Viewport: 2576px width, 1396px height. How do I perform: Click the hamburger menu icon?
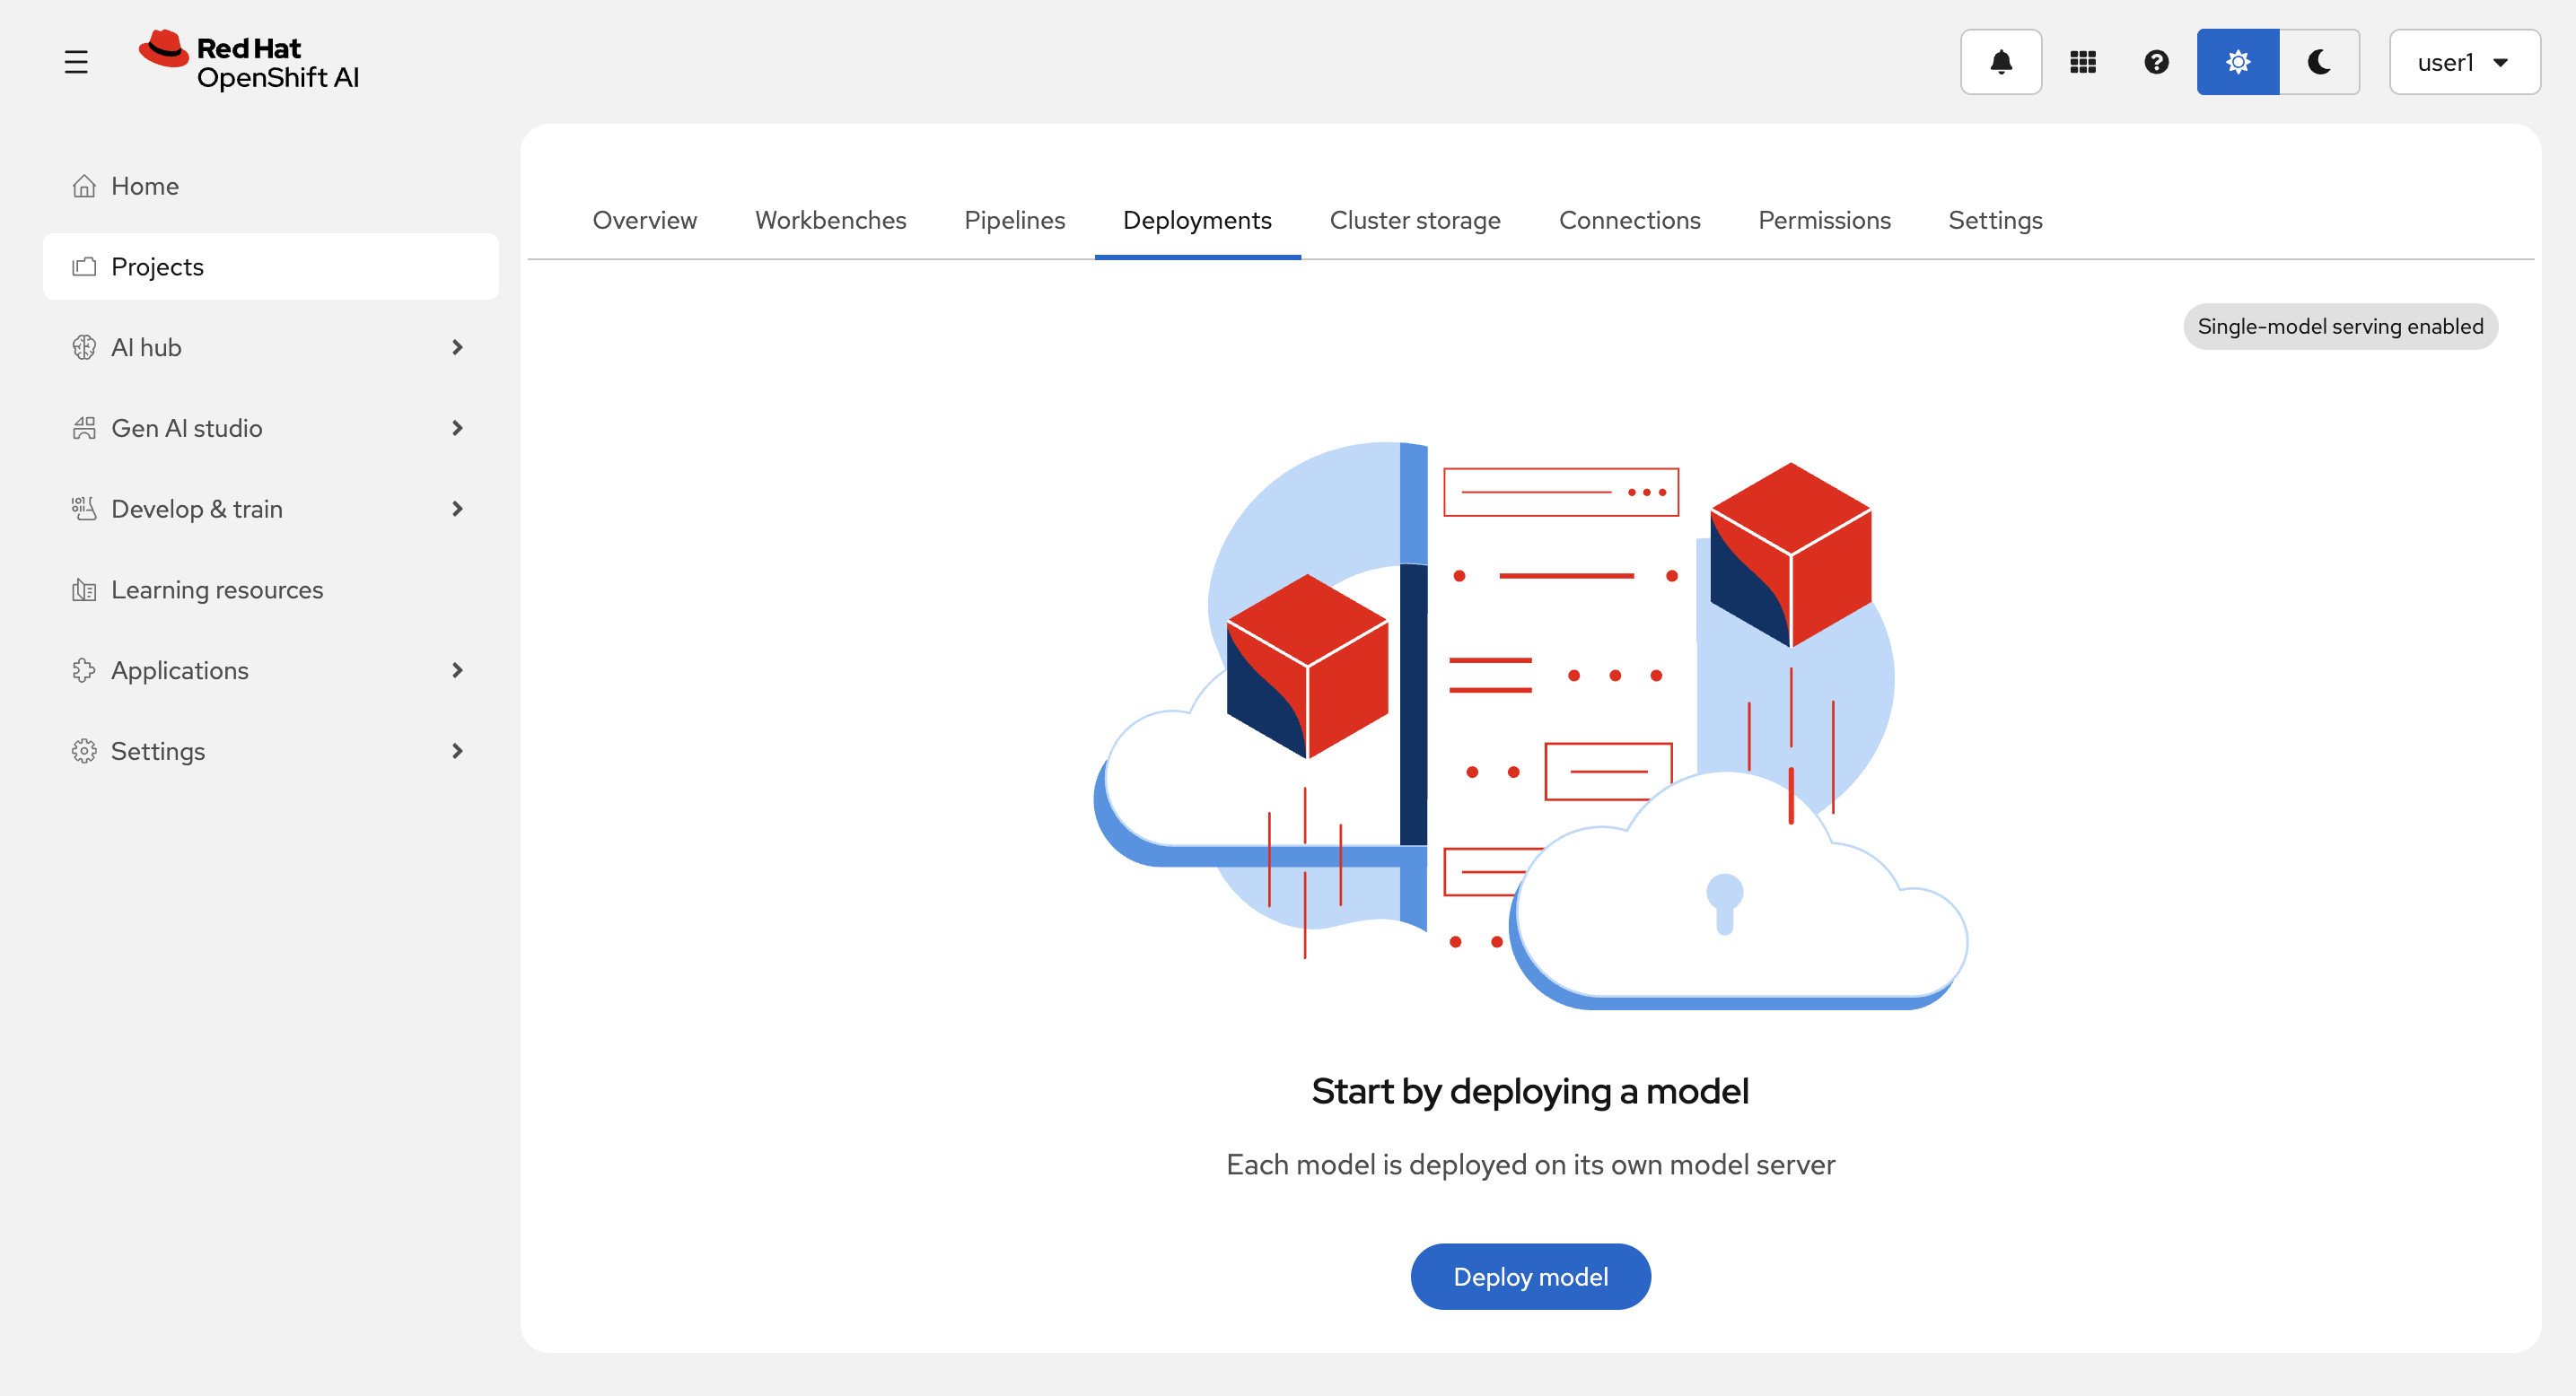tap(76, 62)
